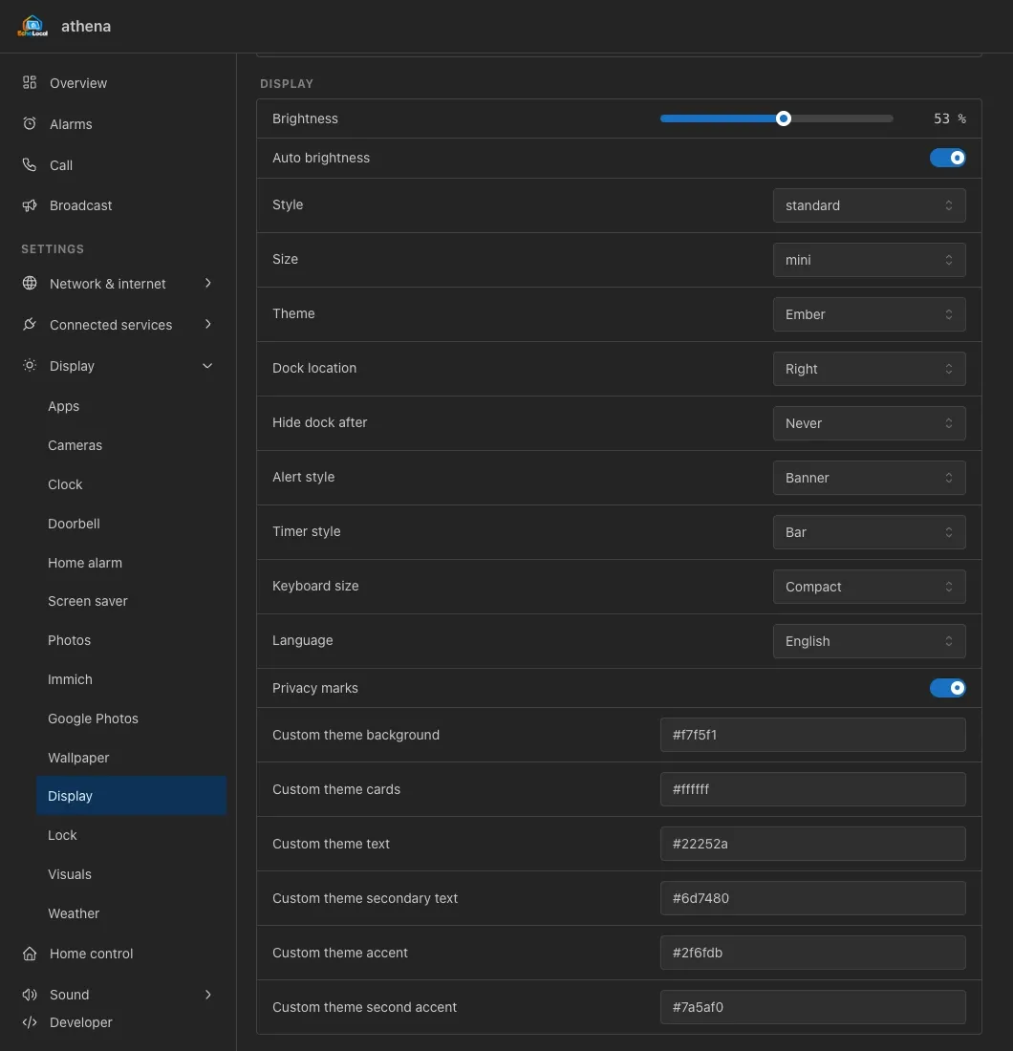The image size is (1013, 1051).
Task: Open the Apps display submenu
Action: [64, 406]
